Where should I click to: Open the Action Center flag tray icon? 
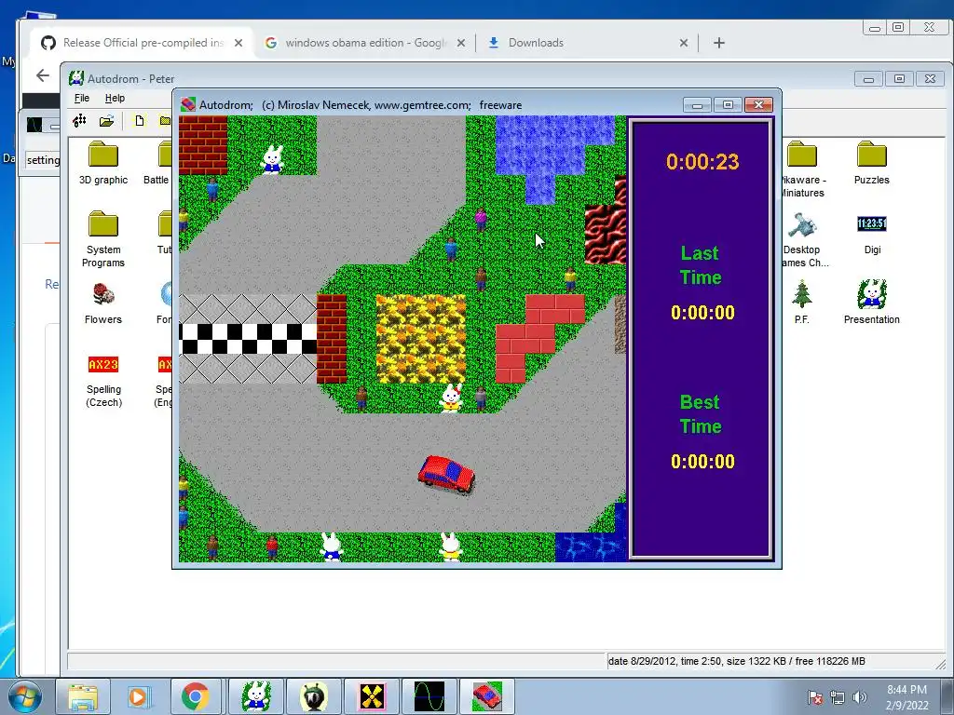pyautogui.click(x=814, y=697)
